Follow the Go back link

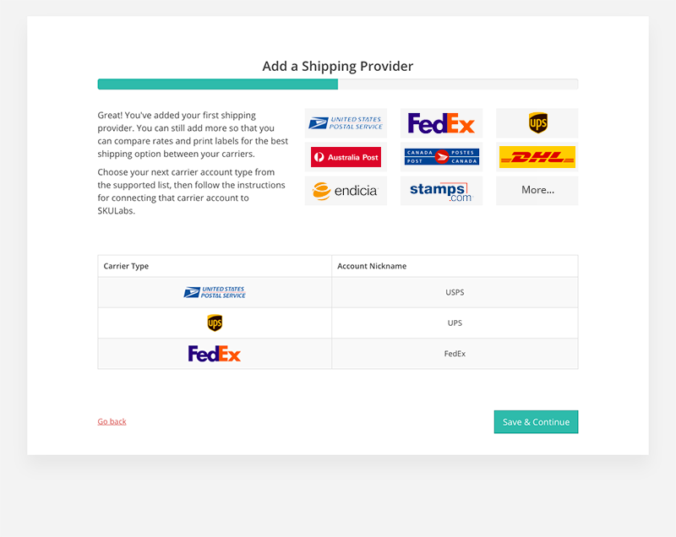pyautogui.click(x=112, y=421)
